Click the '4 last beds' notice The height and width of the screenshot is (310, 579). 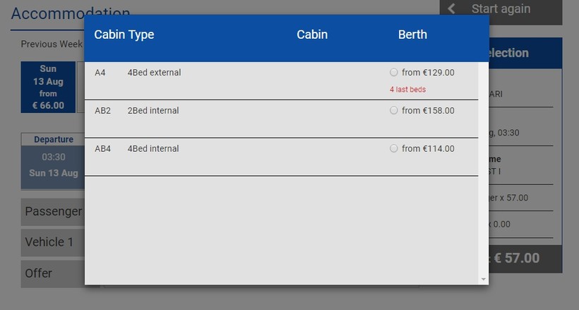point(407,90)
